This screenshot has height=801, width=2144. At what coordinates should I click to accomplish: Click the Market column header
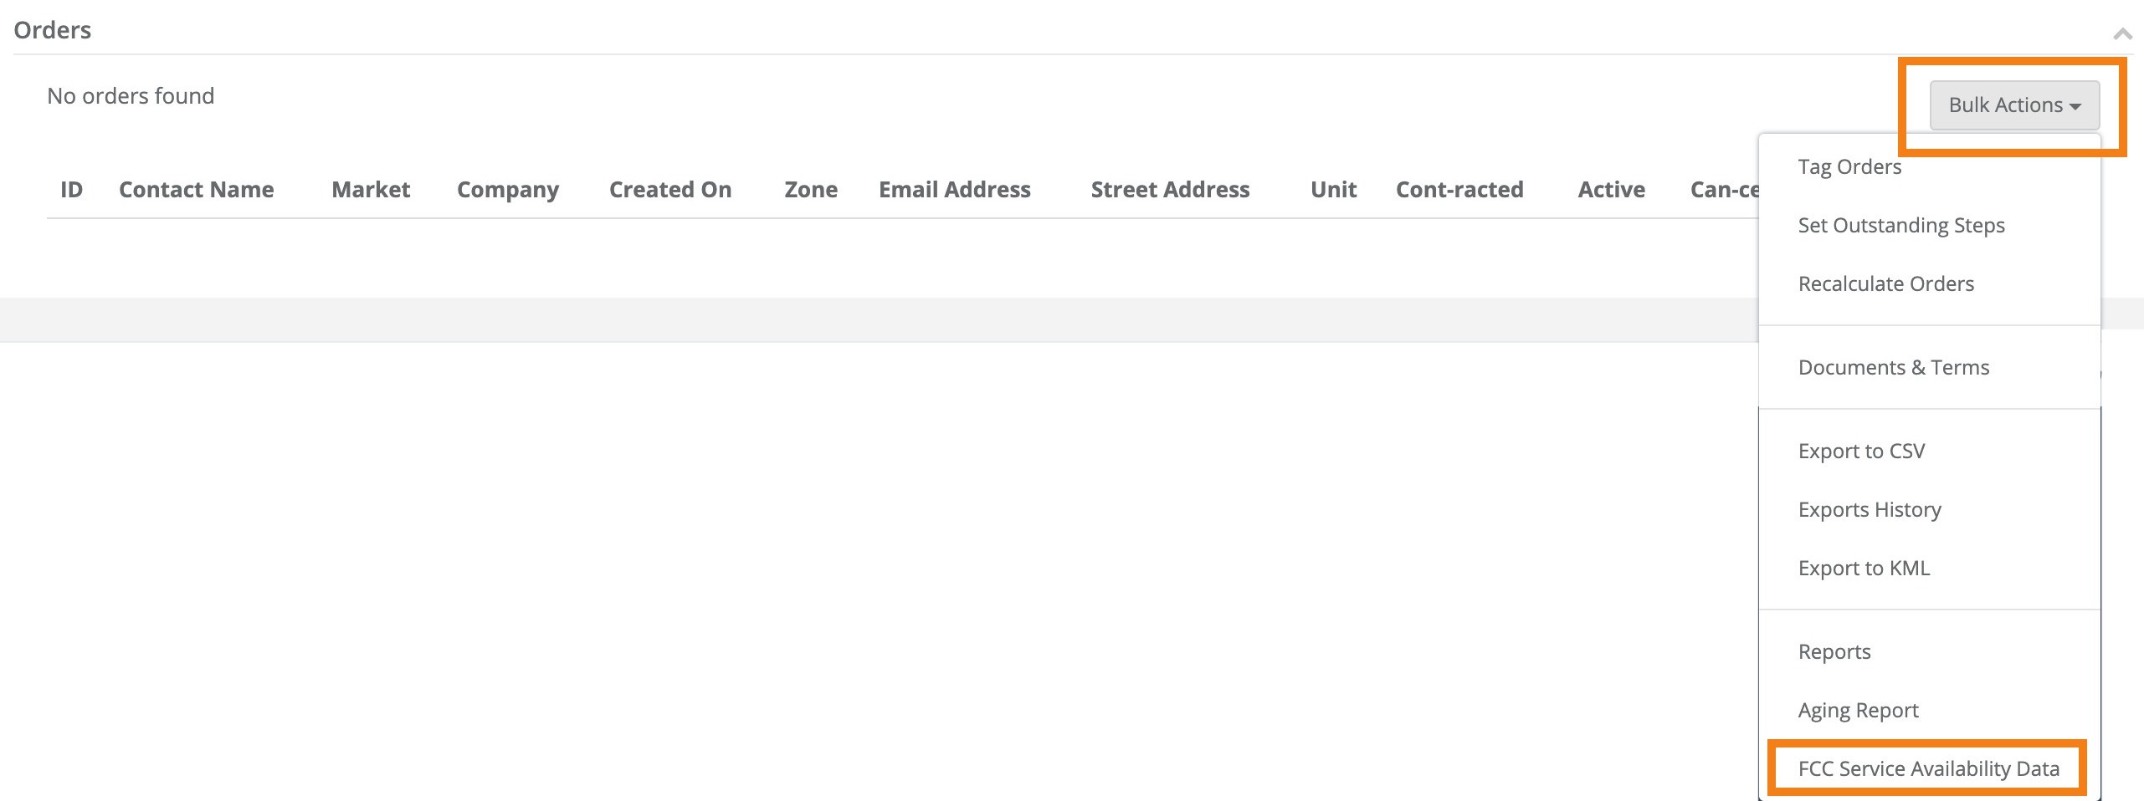click(370, 189)
